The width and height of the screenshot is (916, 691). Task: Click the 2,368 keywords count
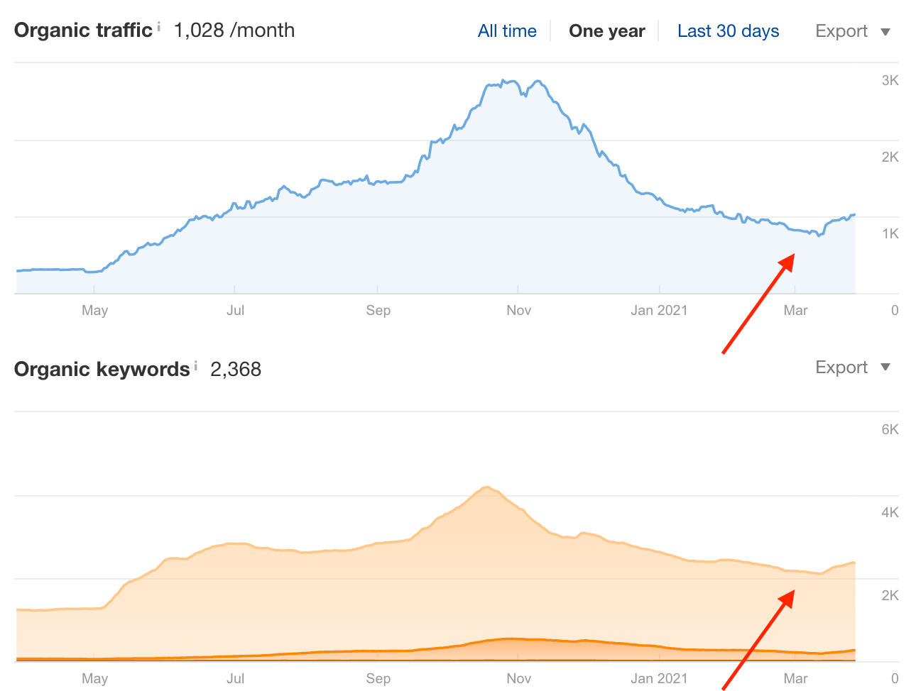[236, 370]
